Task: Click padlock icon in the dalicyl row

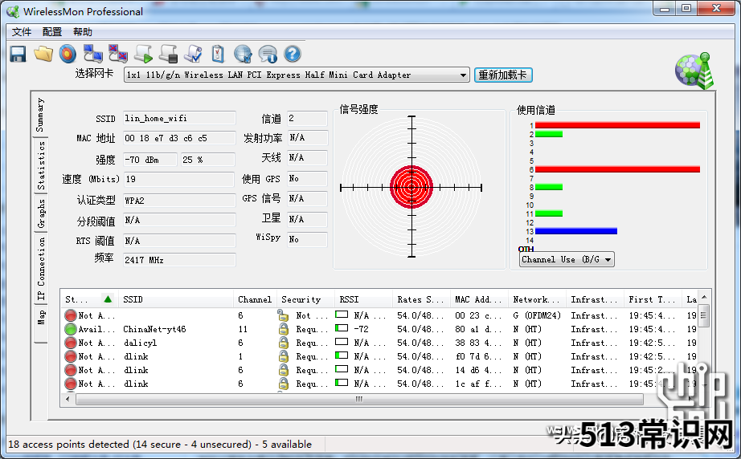Action: (x=284, y=343)
